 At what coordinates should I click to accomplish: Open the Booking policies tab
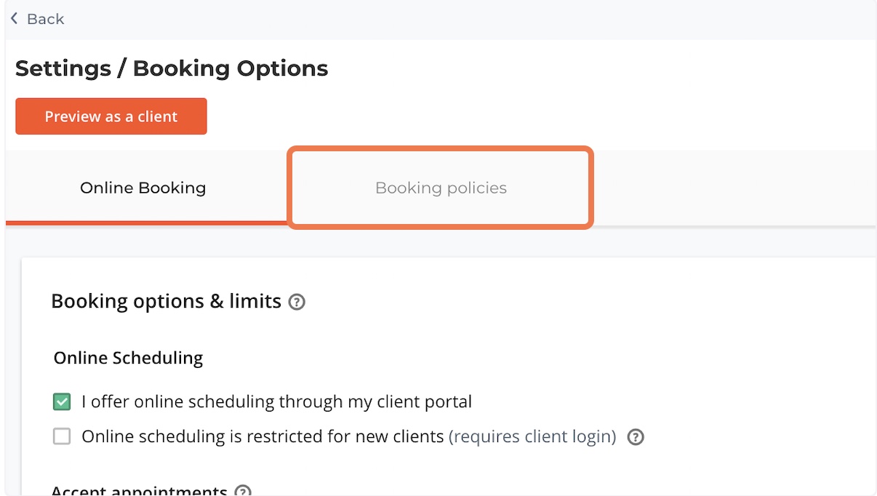click(x=441, y=188)
